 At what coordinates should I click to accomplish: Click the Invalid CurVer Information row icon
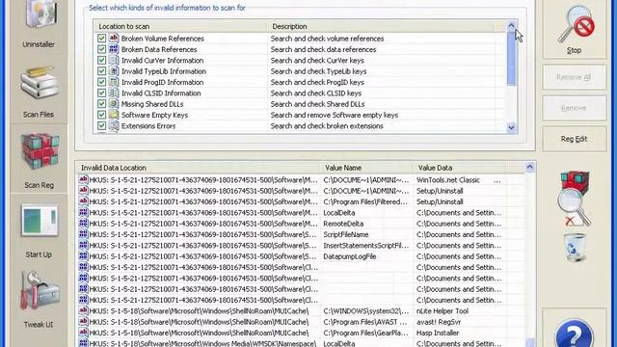(114, 60)
